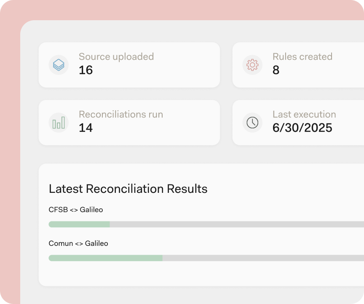Click the Reconciliations run count 14

pyautogui.click(x=86, y=128)
